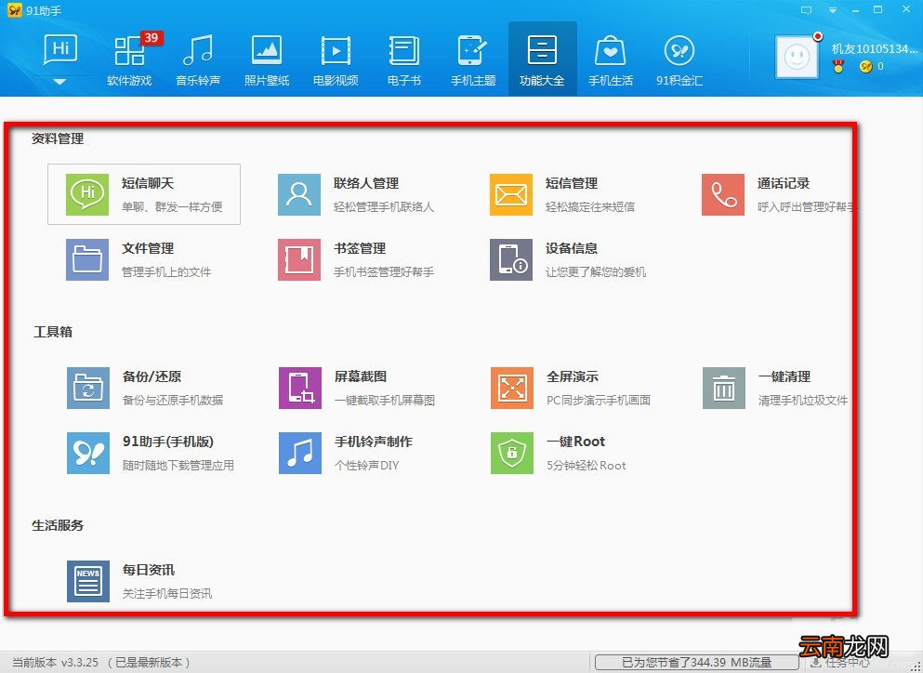Switch to 照片壁纸 photos wallpaper tab
Screen dimensions: 923x673
(267, 59)
